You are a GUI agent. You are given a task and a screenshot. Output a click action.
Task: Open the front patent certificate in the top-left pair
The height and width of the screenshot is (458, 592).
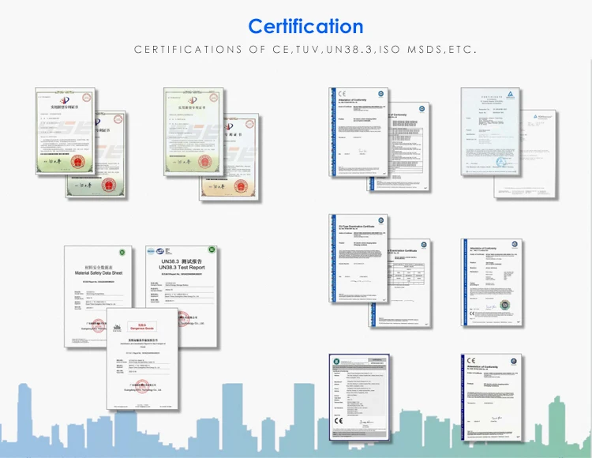pos(65,131)
